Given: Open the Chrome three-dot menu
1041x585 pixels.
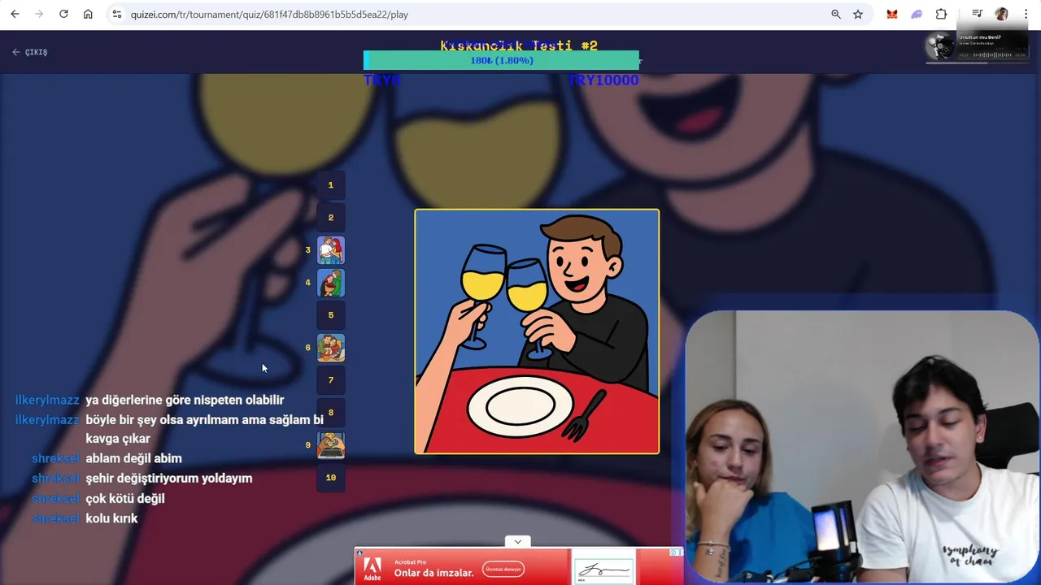Looking at the screenshot, I should [x=1026, y=14].
